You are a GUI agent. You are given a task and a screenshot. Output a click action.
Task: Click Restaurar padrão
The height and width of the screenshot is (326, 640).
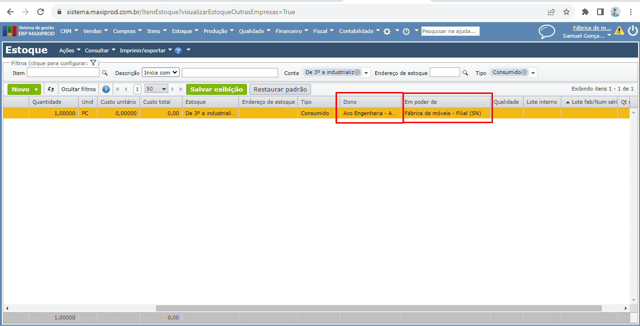pyautogui.click(x=280, y=89)
